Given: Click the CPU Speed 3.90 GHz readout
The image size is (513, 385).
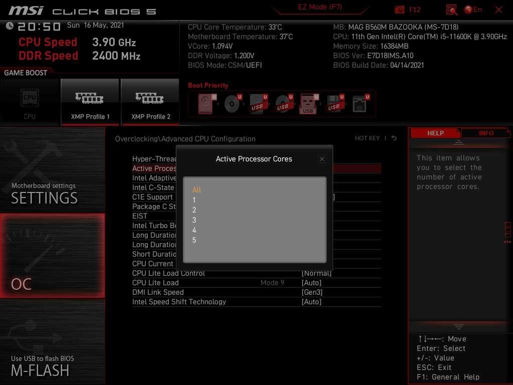Looking at the screenshot, I should 77,42.
